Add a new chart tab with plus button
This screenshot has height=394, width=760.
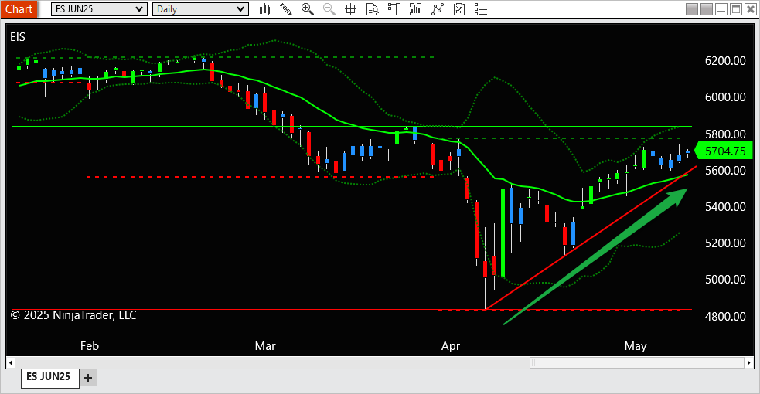88,378
